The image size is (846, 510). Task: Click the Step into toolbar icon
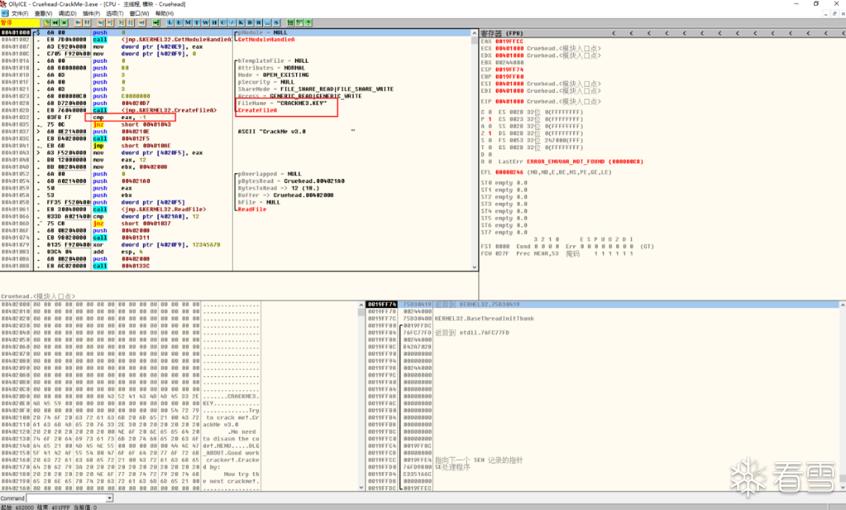pos(101,23)
